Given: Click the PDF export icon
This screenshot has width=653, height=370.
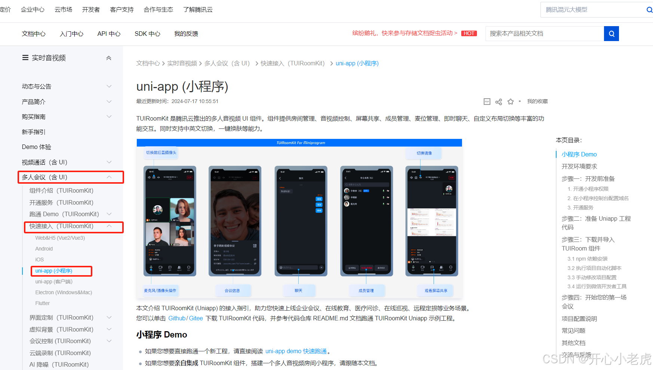Looking at the screenshot, I should click(x=487, y=102).
